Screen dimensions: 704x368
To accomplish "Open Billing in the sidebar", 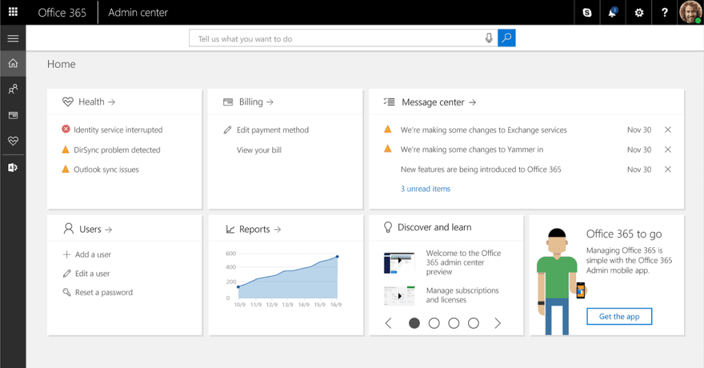I will tap(13, 115).
